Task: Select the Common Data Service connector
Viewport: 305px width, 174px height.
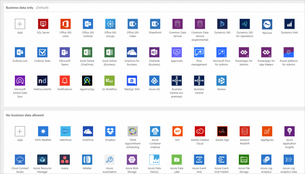Action: pos(177,24)
